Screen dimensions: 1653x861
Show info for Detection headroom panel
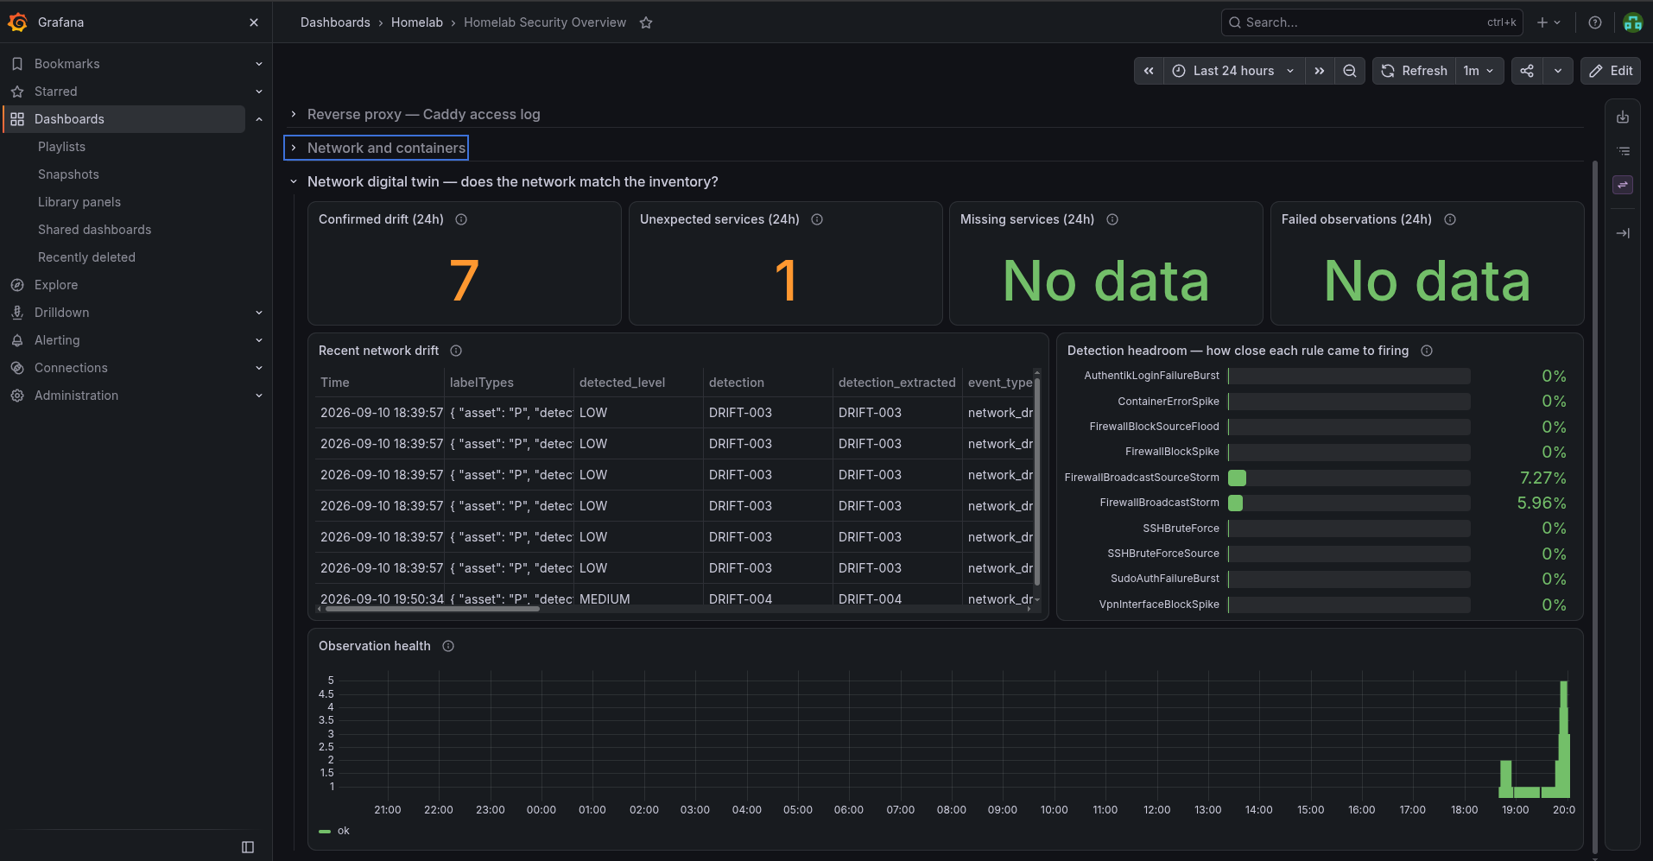[1427, 351]
